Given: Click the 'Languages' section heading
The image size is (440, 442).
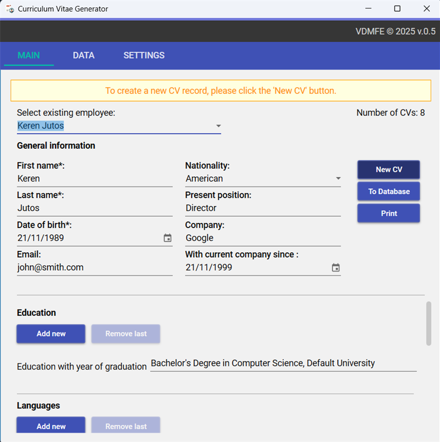Looking at the screenshot, I should coord(38,405).
